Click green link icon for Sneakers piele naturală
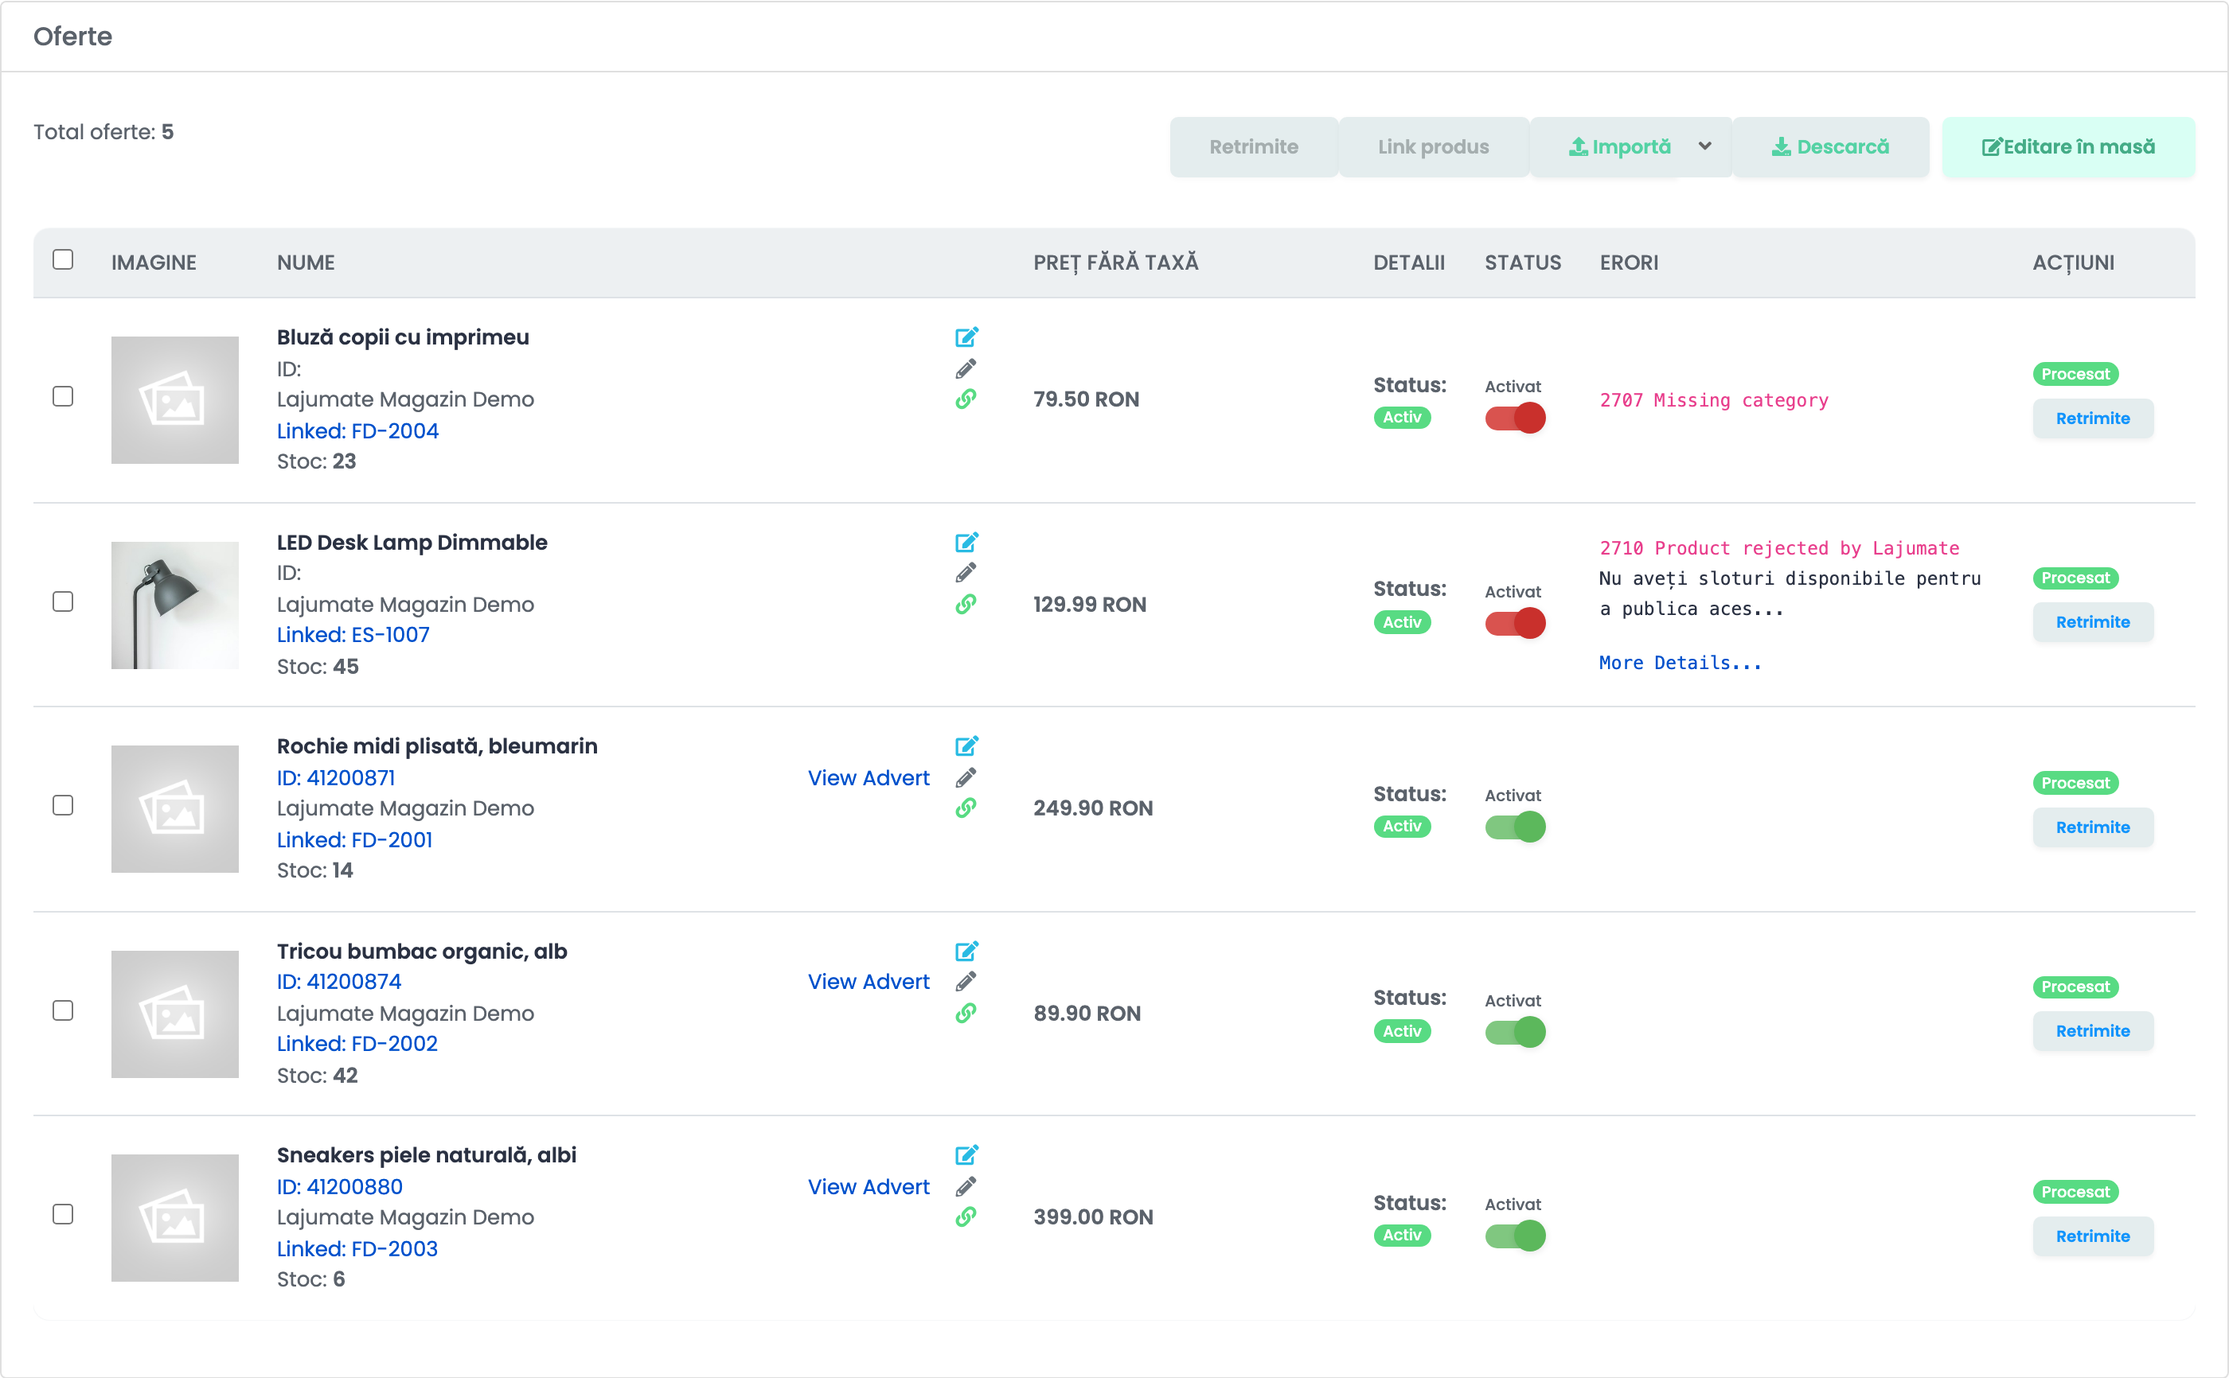The height and width of the screenshot is (1378, 2229). tap(966, 1216)
